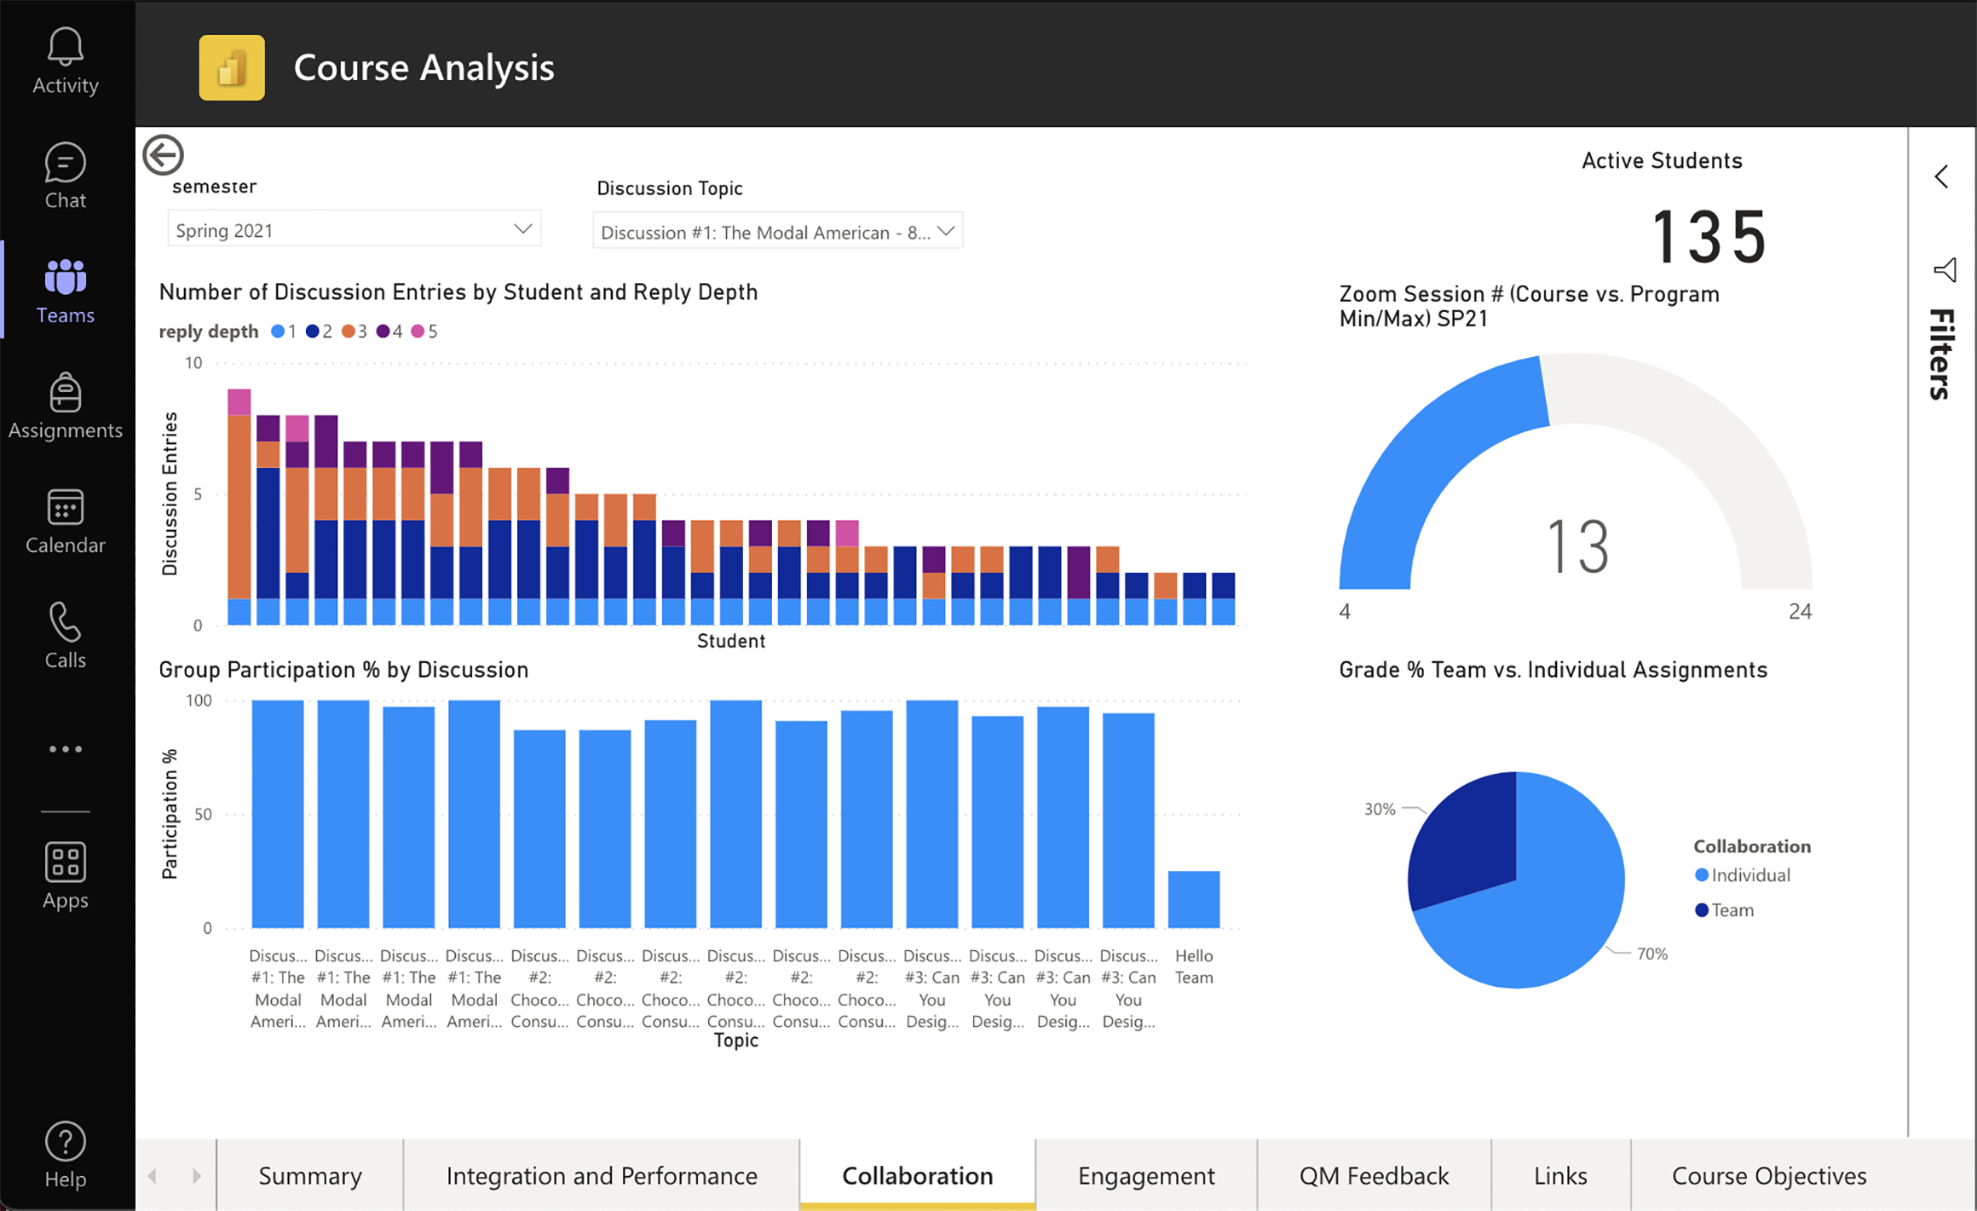This screenshot has width=1977, height=1211.
Task: Open the Discussion Topic dropdown
Action: coord(777,231)
